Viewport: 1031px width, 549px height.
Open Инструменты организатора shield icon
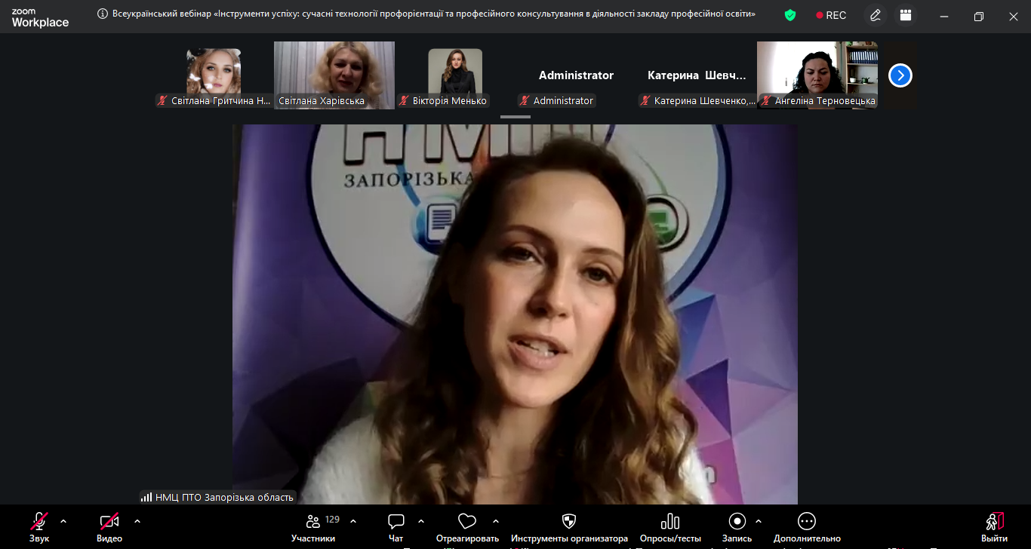tap(569, 526)
